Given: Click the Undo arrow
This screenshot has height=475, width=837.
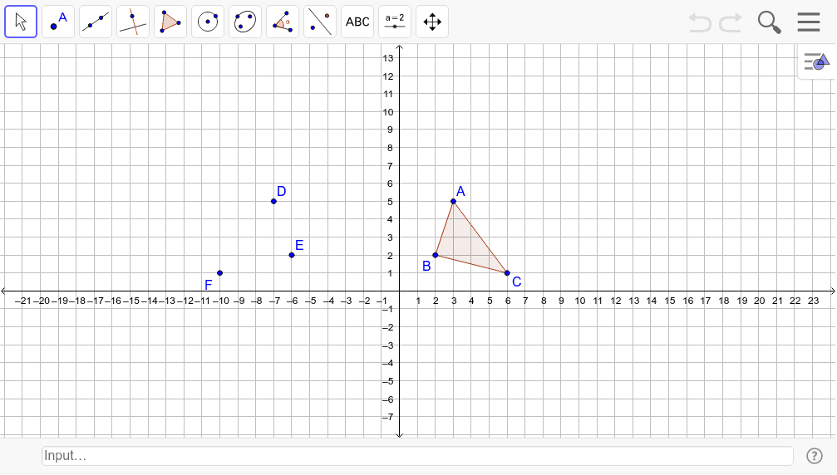Looking at the screenshot, I should pos(699,23).
